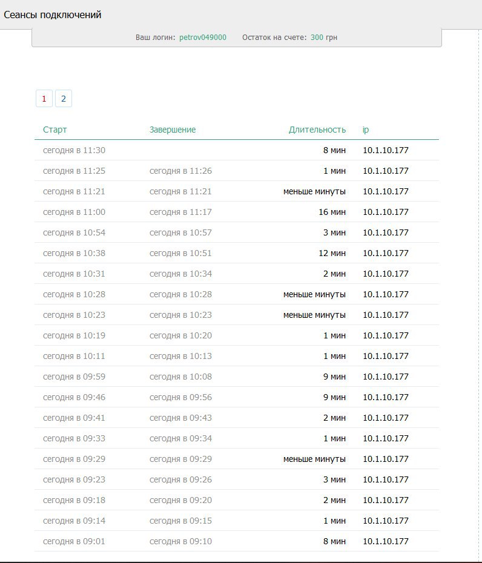Viewport: 482px width, 563px height.
Task: Select start time сегодня в 09:41
Action: pyautogui.click(x=74, y=418)
